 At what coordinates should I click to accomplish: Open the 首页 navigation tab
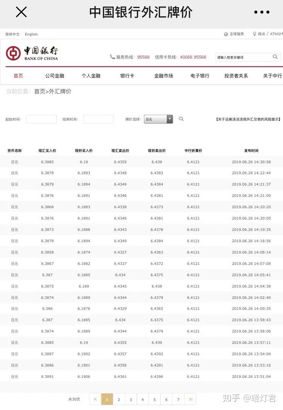(18, 76)
